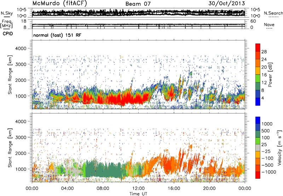Click the red bottom segment of Velocity colorbar
This screenshot has width=283, height=196.
point(258,175)
